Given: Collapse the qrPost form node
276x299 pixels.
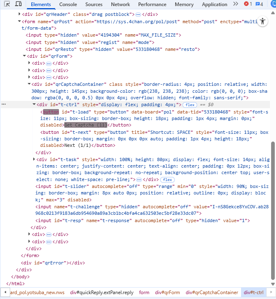Looking at the screenshot, I should pos(19,21).
